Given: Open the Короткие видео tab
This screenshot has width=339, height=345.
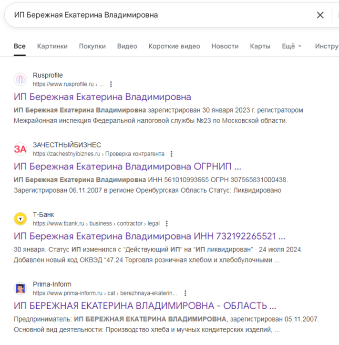Looking at the screenshot, I should click(x=174, y=46).
